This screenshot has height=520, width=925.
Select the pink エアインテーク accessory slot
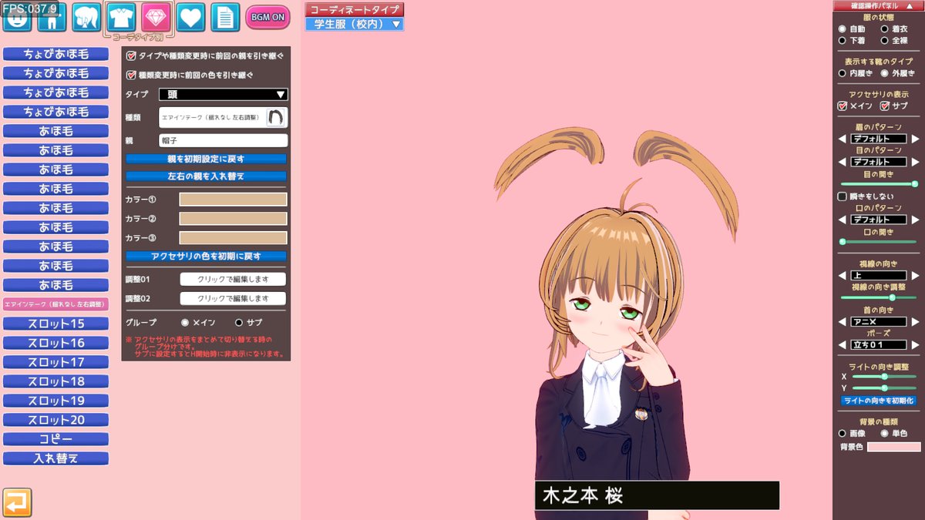(55, 304)
